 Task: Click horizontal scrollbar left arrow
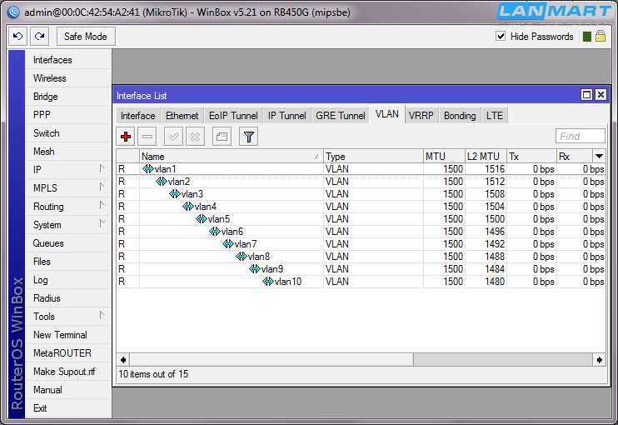click(123, 359)
